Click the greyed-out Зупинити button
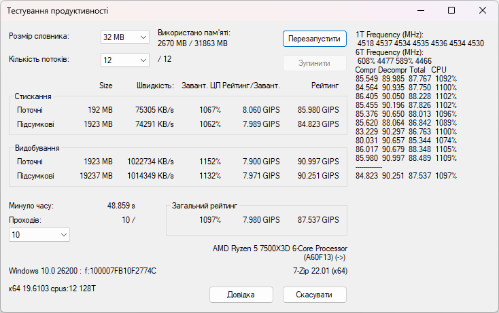Screen dimensions: 499x313 (314, 63)
